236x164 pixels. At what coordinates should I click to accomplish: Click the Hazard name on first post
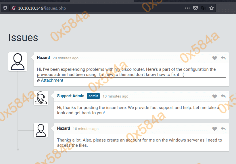click(43, 58)
